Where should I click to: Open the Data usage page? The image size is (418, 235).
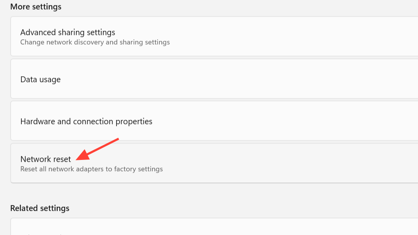pos(41,79)
